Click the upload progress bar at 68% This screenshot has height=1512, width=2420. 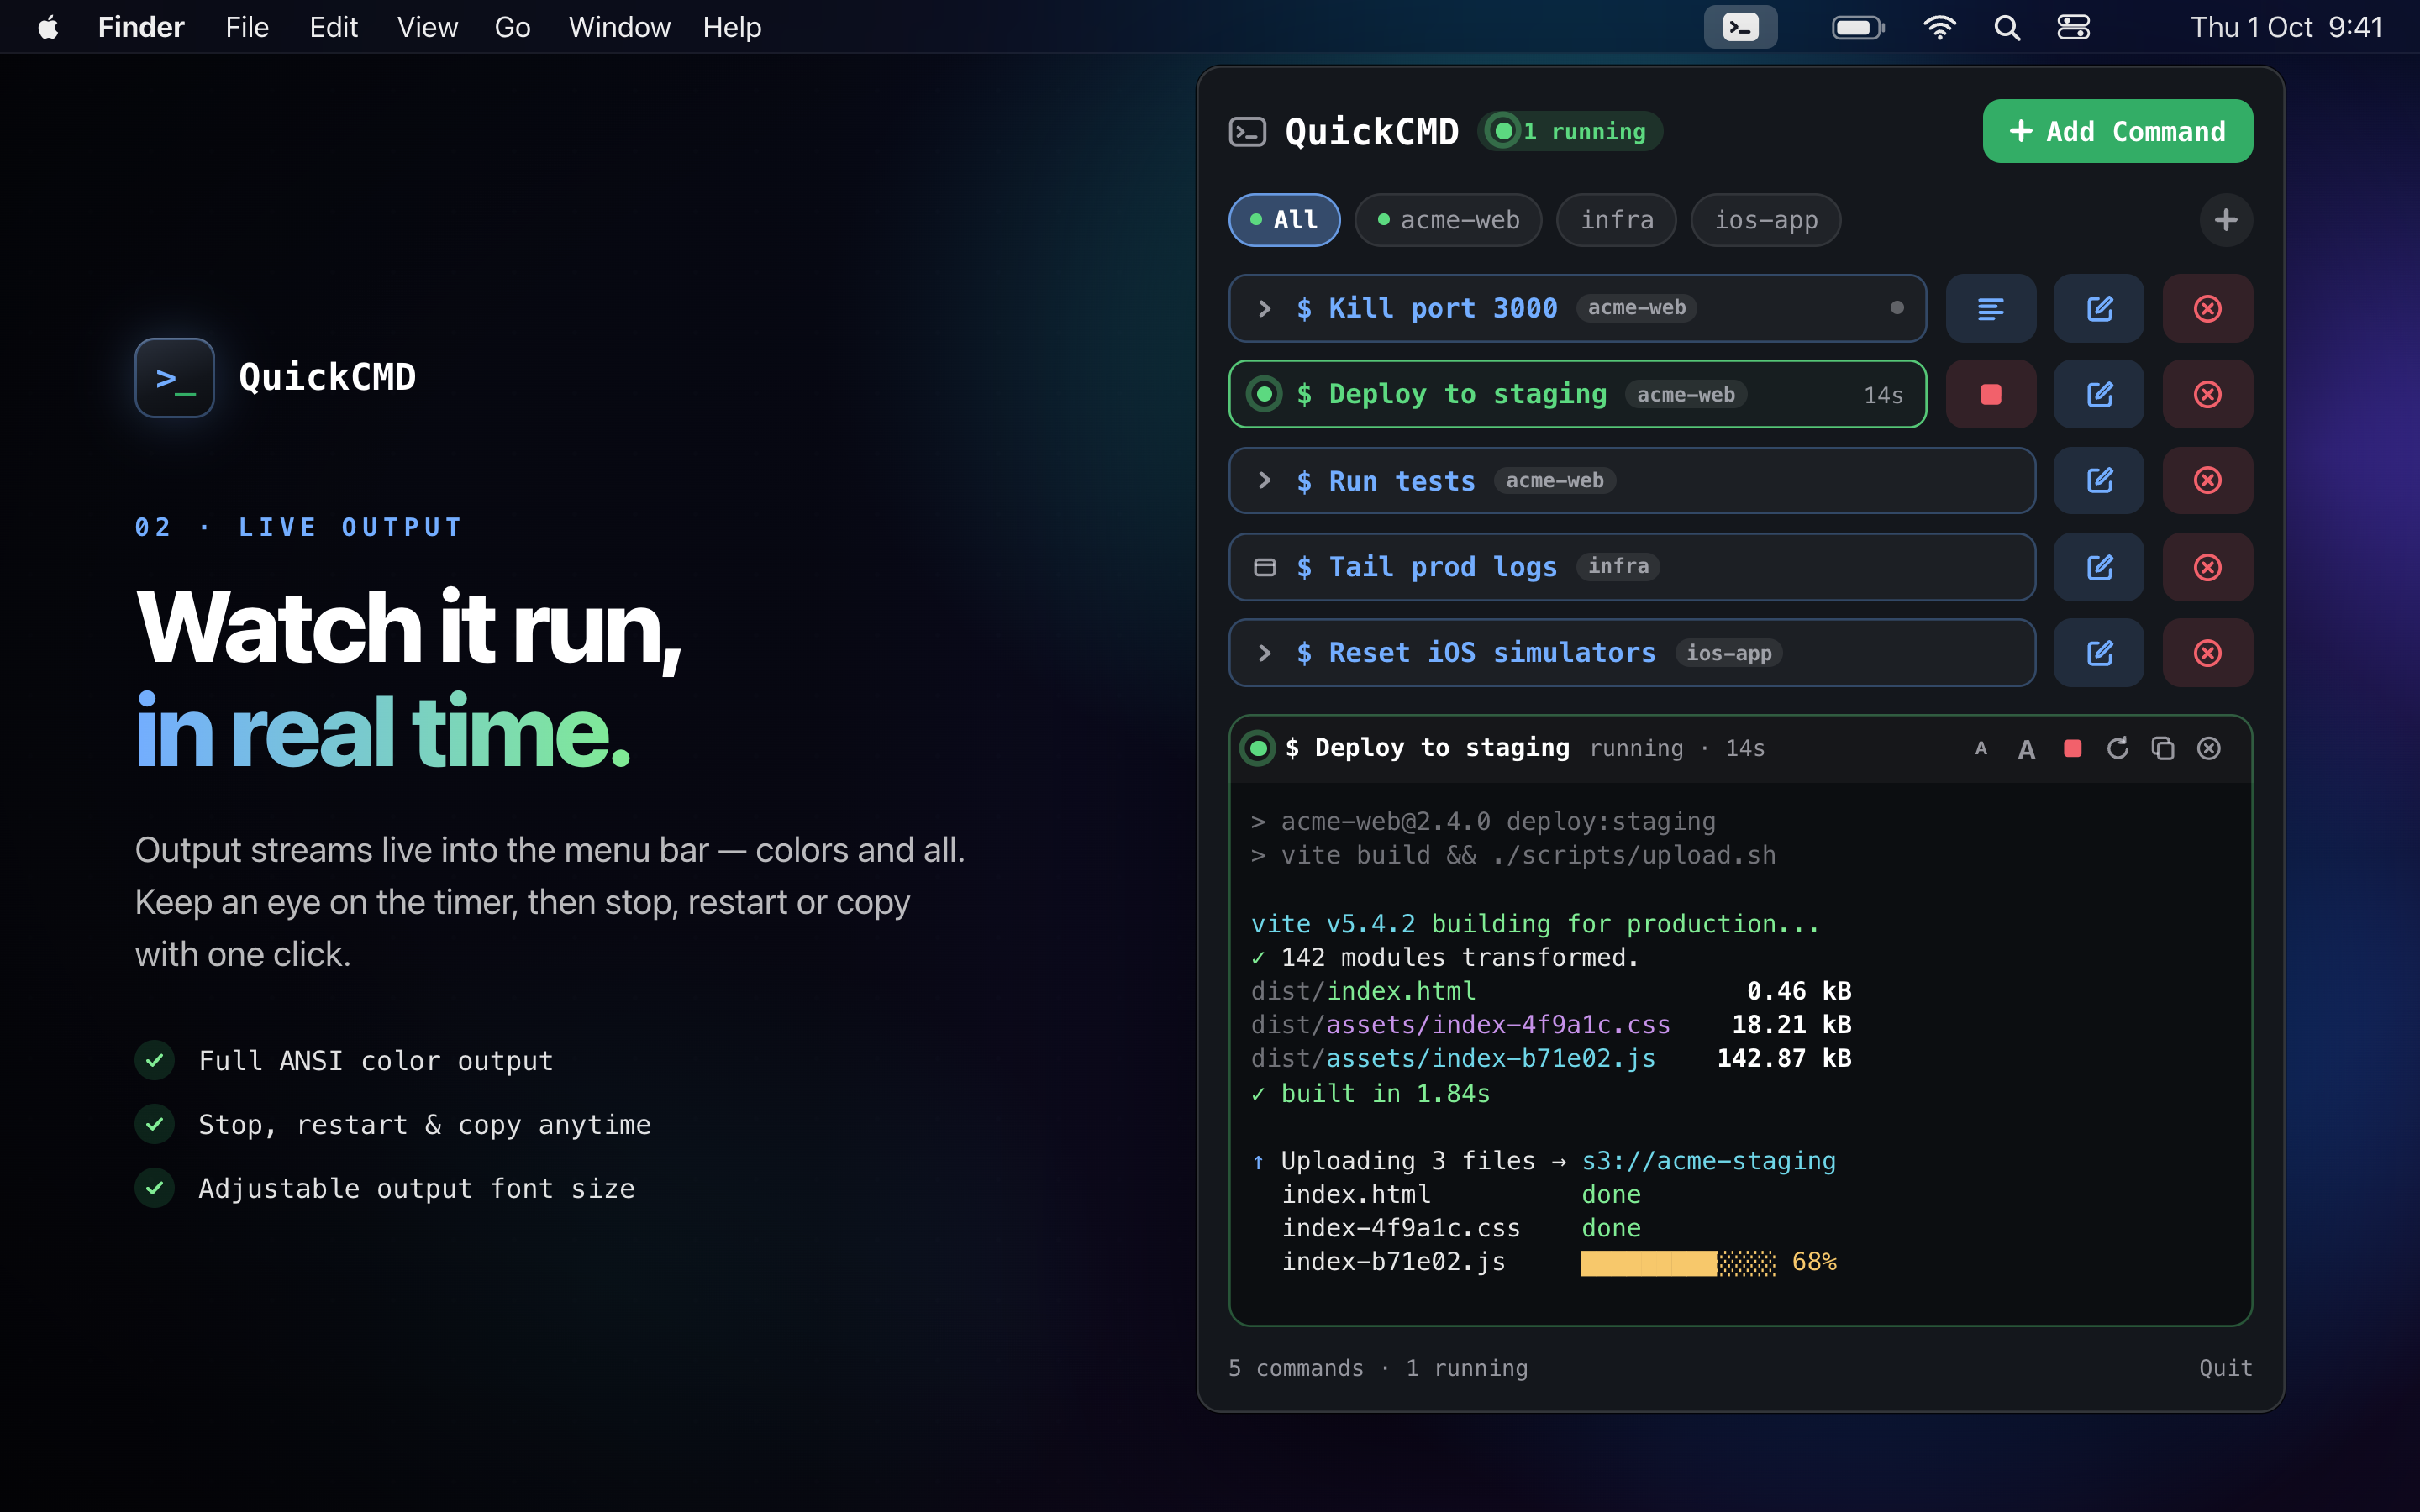click(x=1678, y=1263)
